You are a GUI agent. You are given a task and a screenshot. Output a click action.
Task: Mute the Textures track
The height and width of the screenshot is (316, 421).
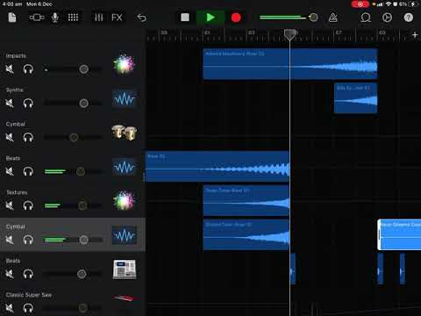(10, 205)
